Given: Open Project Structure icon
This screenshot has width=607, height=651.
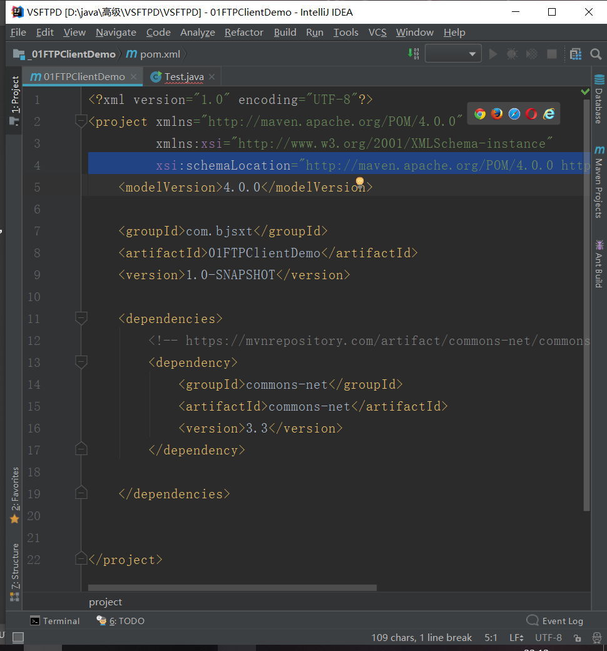Looking at the screenshot, I should (x=576, y=54).
